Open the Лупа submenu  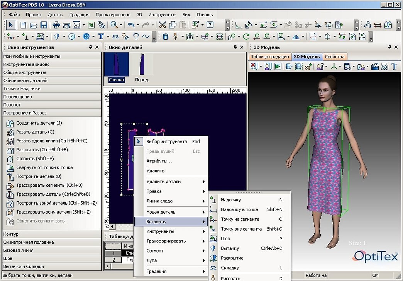tap(171, 261)
